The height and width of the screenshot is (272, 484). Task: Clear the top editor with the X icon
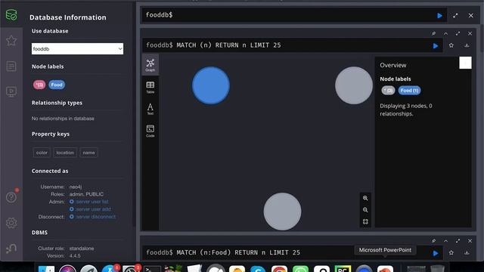coord(470,15)
